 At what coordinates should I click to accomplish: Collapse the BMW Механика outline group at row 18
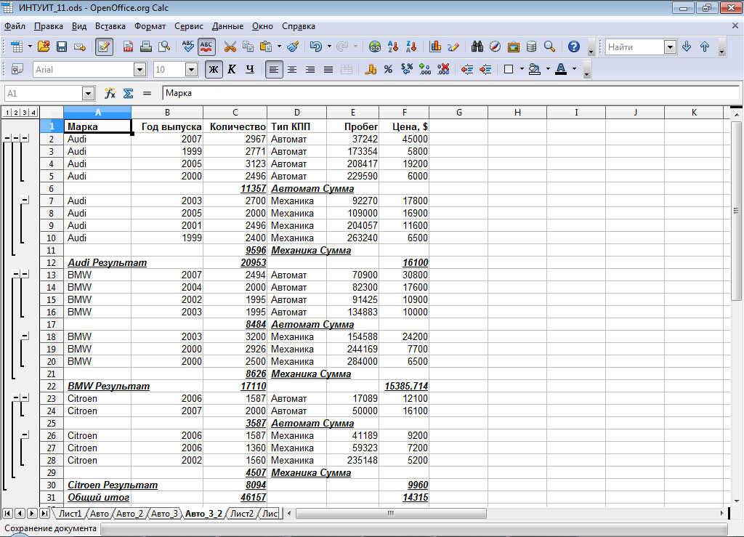tap(25, 336)
